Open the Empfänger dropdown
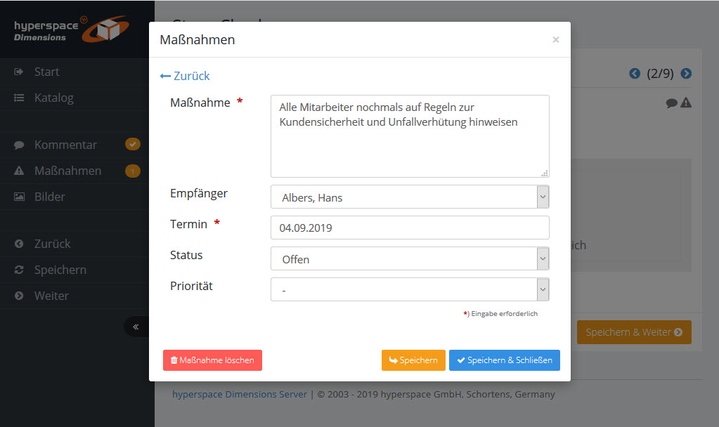 pyautogui.click(x=409, y=197)
